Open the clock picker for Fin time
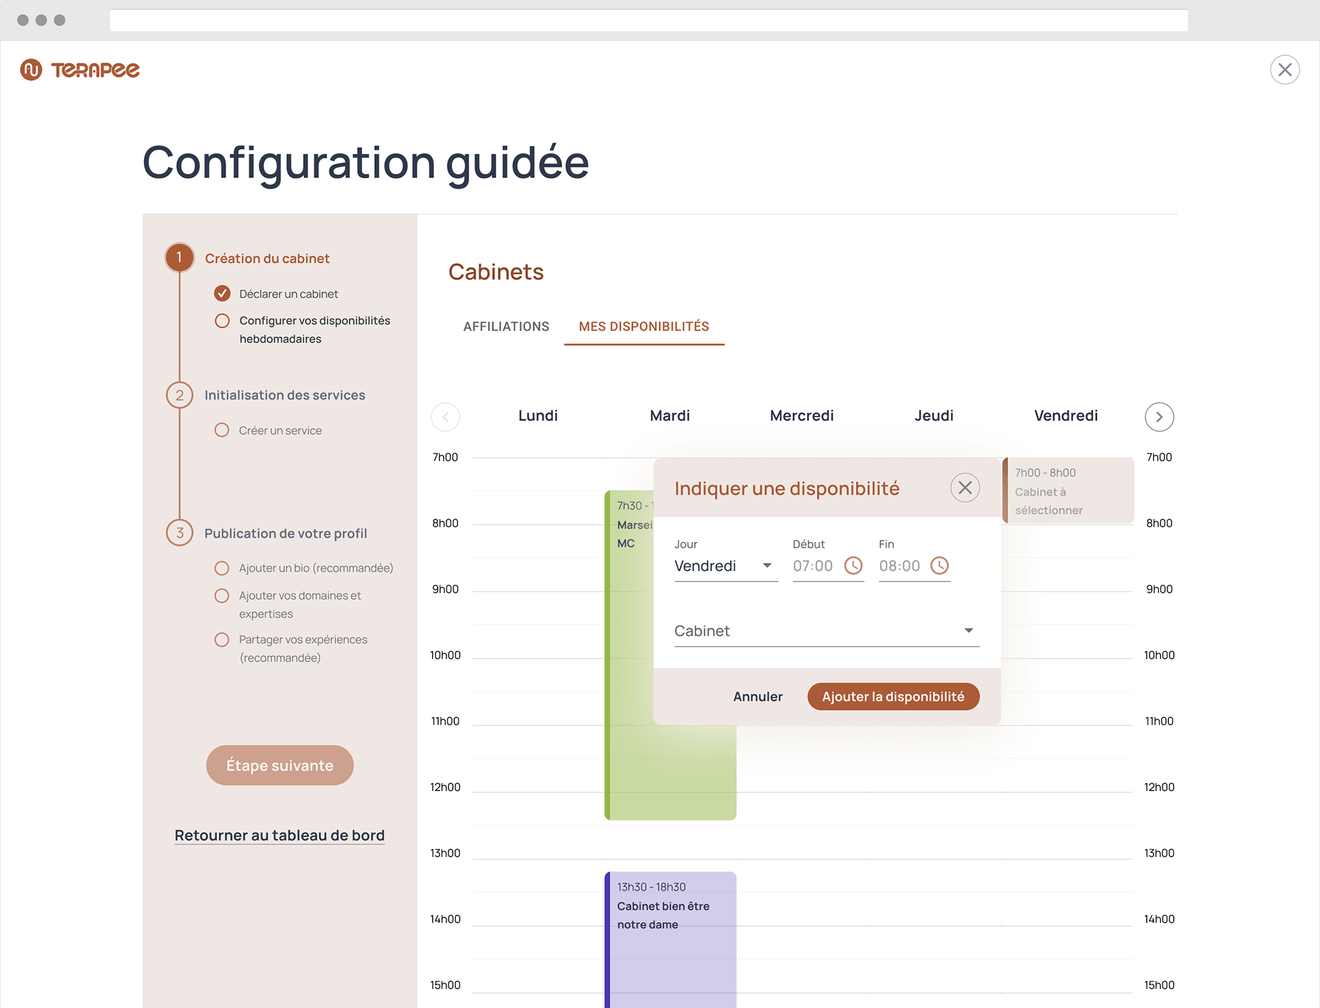 939,566
